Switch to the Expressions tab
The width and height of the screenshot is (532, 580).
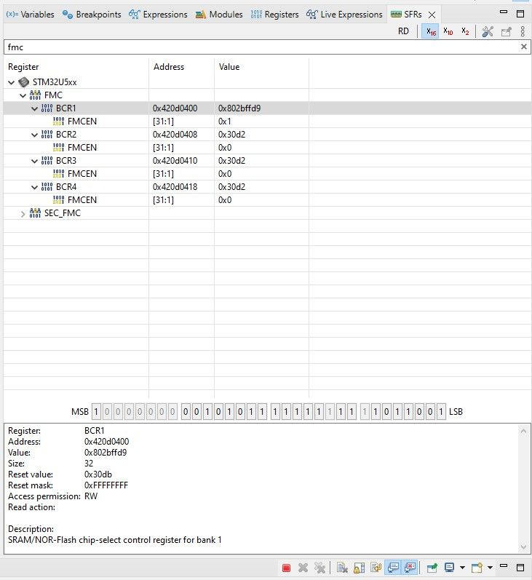pos(158,15)
